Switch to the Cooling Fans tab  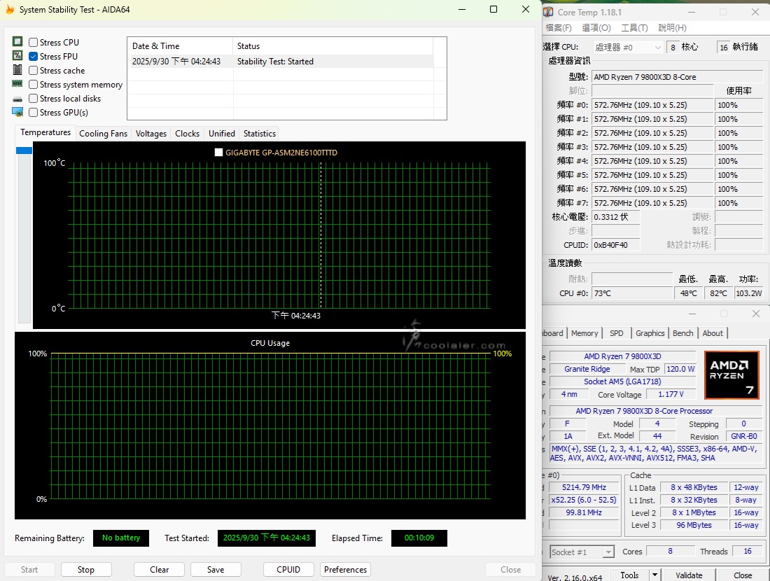[x=103, y=134]
